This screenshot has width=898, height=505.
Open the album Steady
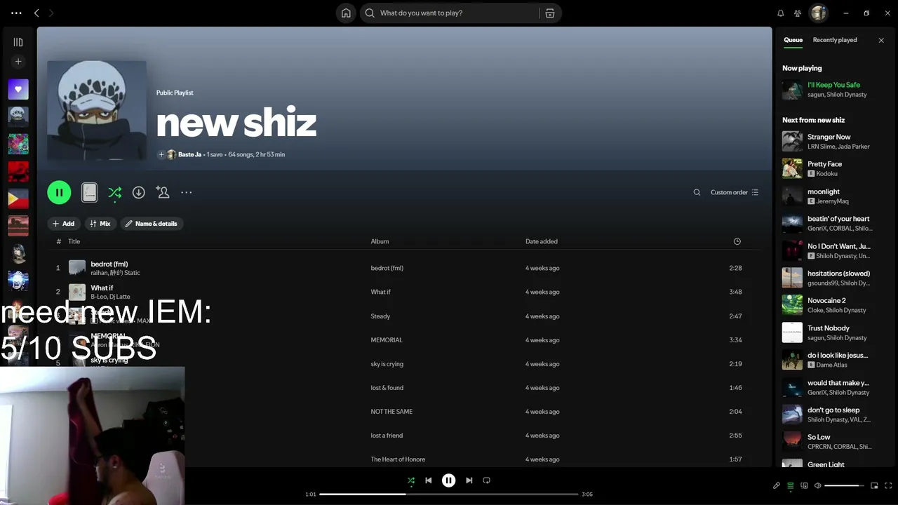[380, 316]
